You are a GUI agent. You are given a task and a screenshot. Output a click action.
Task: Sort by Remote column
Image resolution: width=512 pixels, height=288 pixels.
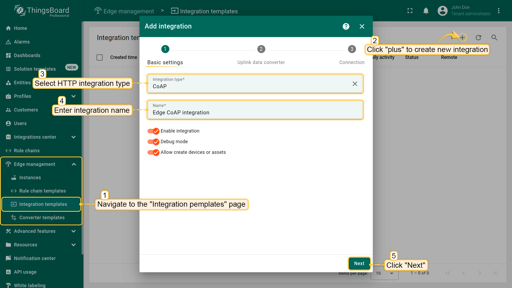[449, 57]
